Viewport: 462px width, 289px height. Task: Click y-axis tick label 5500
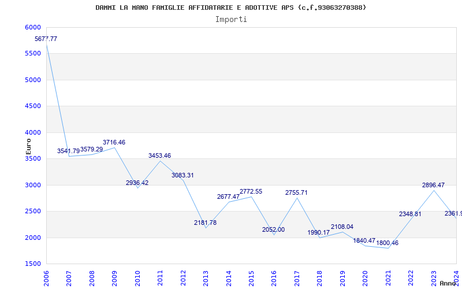pos(33,53)
